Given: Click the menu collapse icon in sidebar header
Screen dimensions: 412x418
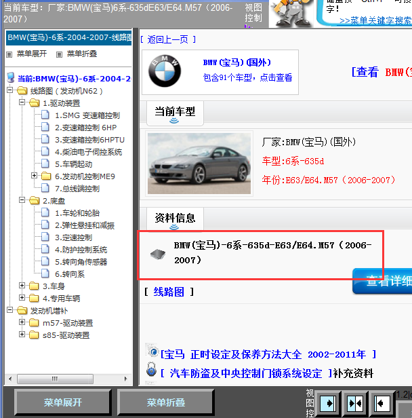Looking at the screenshot, I should 59,55.
